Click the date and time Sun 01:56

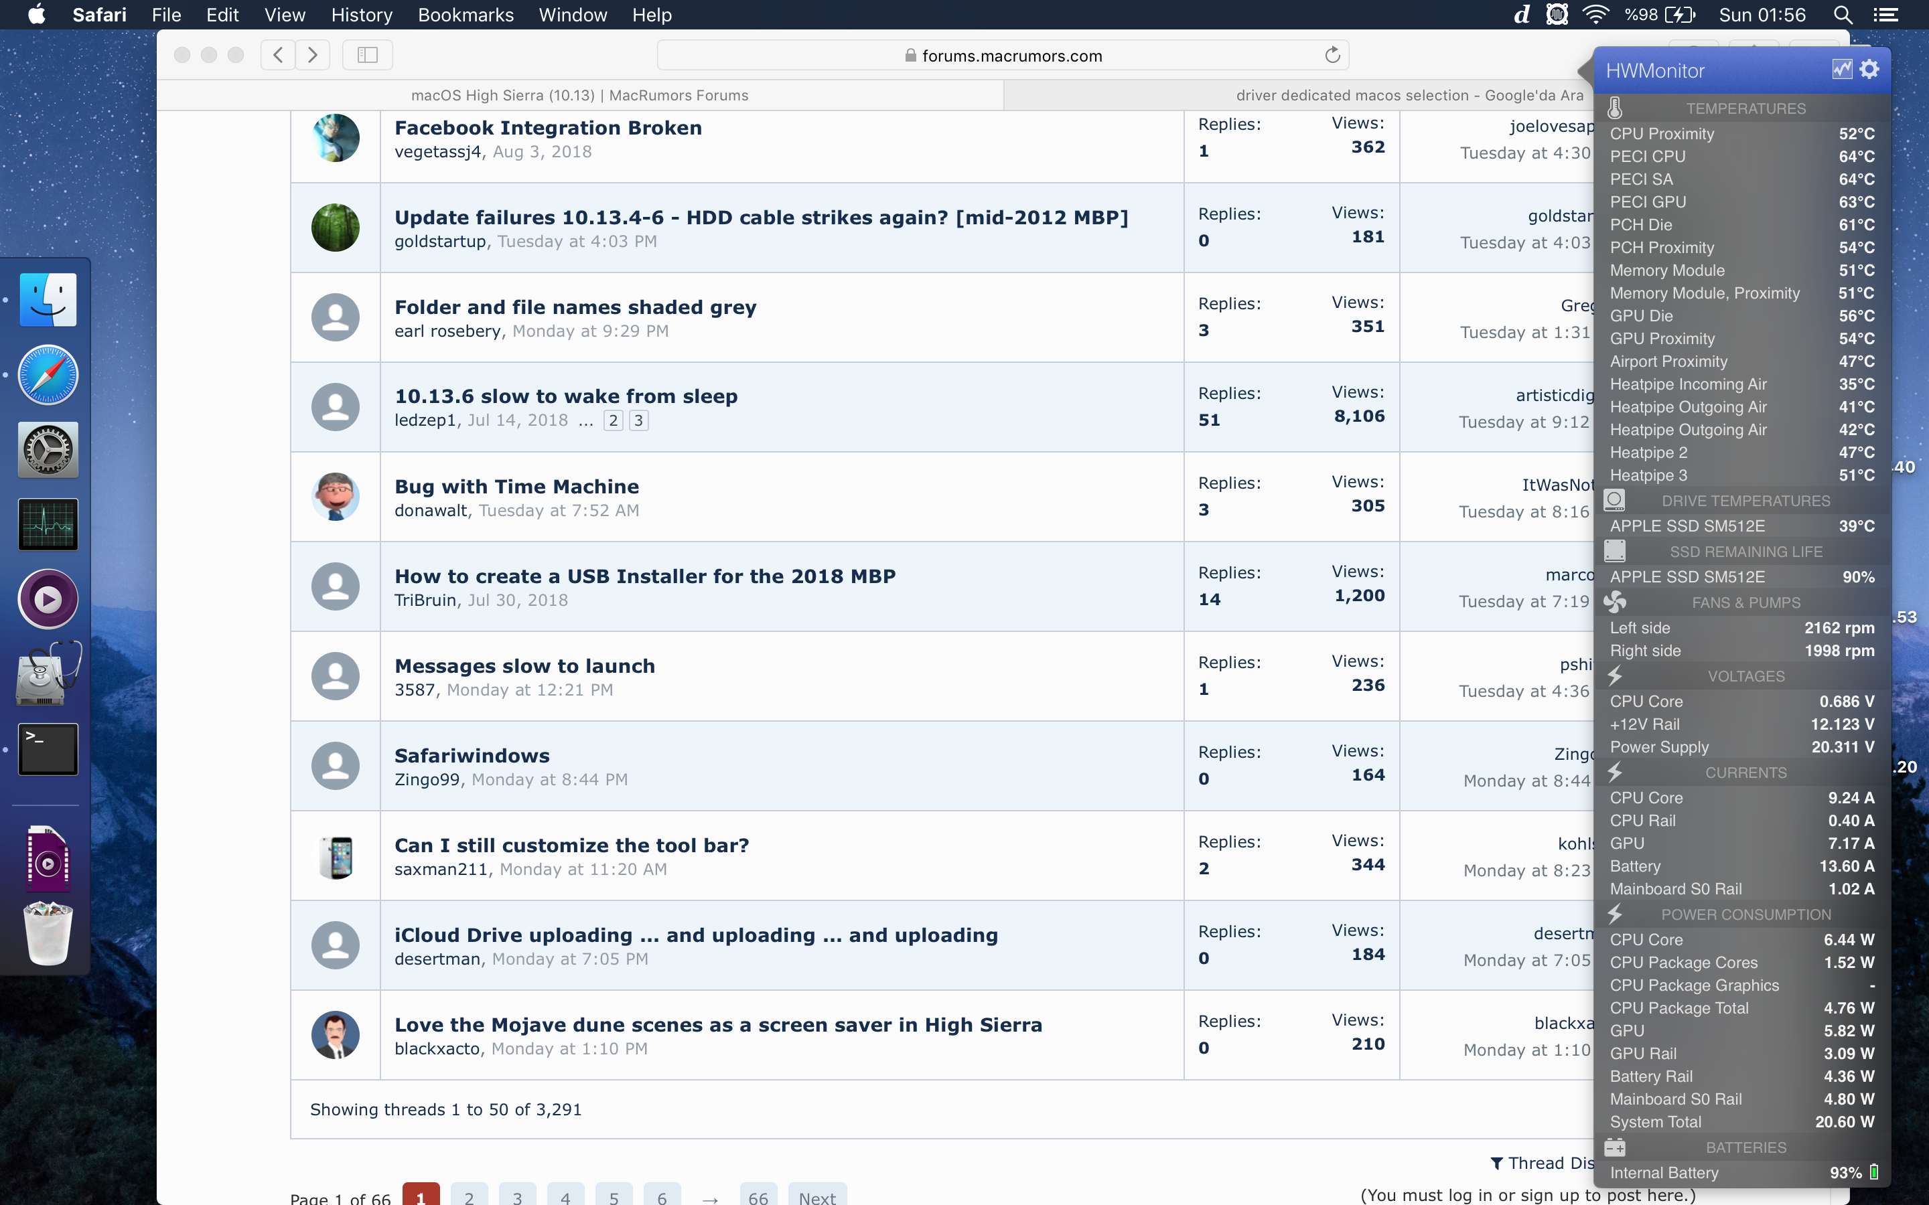[1762, 14]
